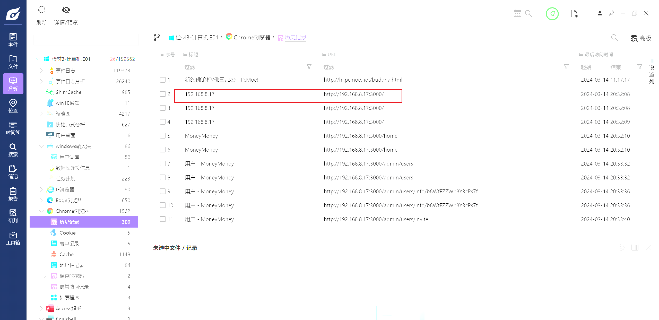Viewport: 659px width, 320px height.
Task: Tick the checkbox for row 11
Action: click(163, 219)
